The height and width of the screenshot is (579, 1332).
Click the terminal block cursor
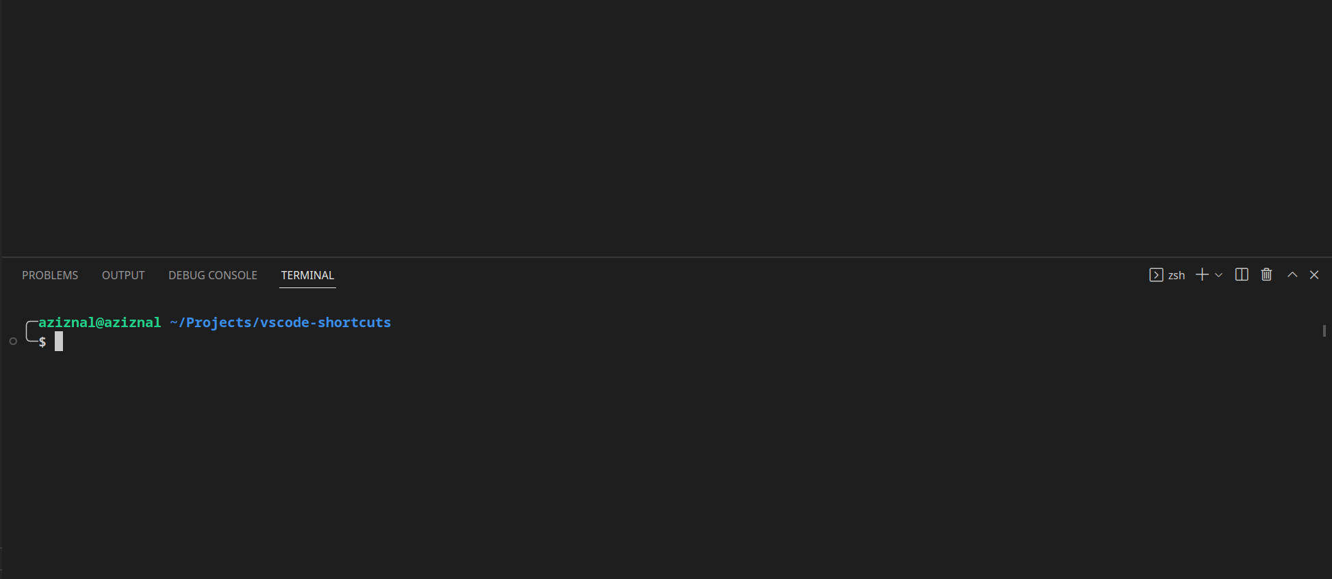coord(59,341)
